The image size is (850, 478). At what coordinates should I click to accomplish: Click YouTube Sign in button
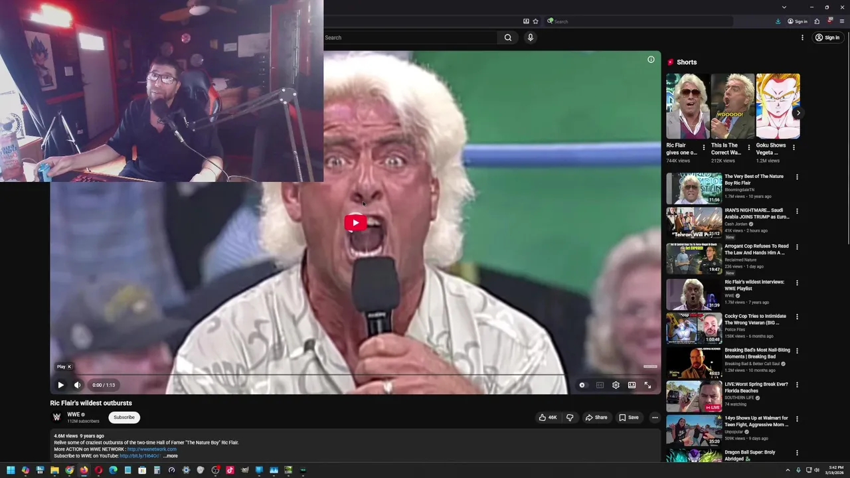[x=827, y=38]
